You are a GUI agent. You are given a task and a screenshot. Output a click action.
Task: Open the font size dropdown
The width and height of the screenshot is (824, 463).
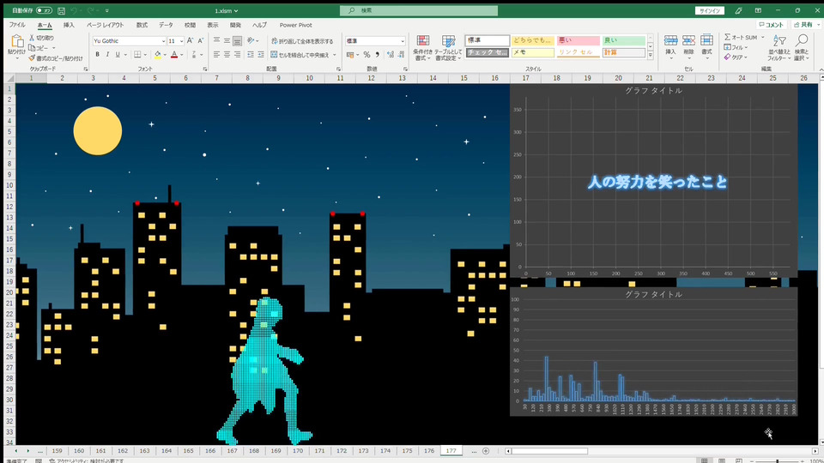click(180, 41)
